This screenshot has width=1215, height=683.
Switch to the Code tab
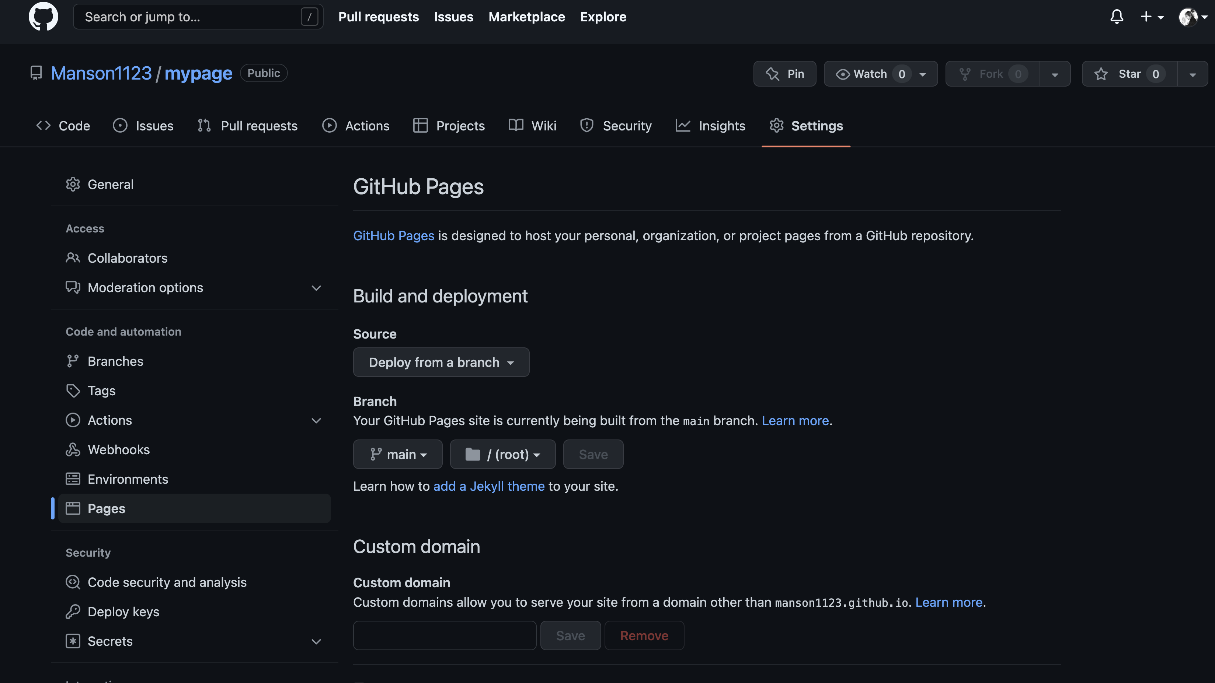click(x=63, y=125)
